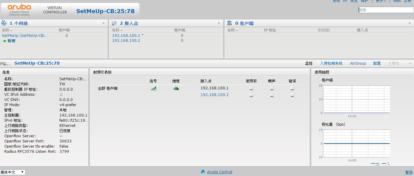
Task: Click 全部 客户端 row in RF dashboard
Action: tap(107, 88)
